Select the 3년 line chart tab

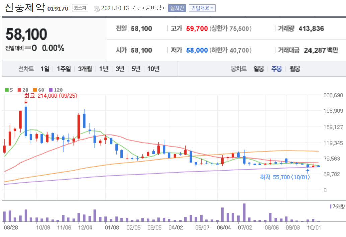(120, 69)
